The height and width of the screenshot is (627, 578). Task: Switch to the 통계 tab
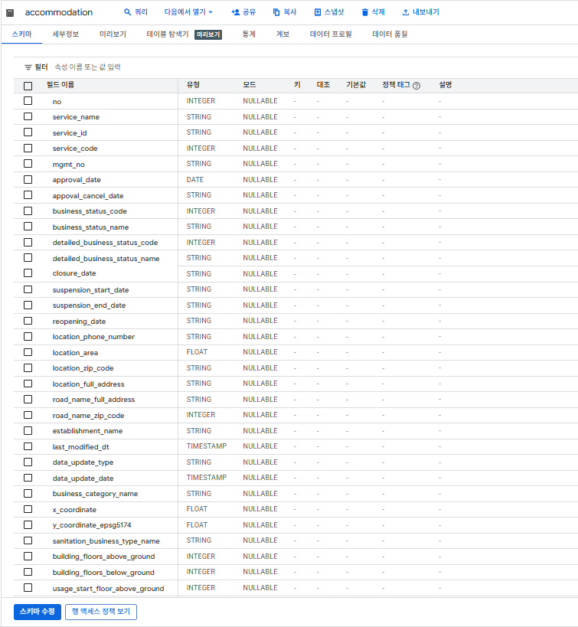click(x=249, y=34)
